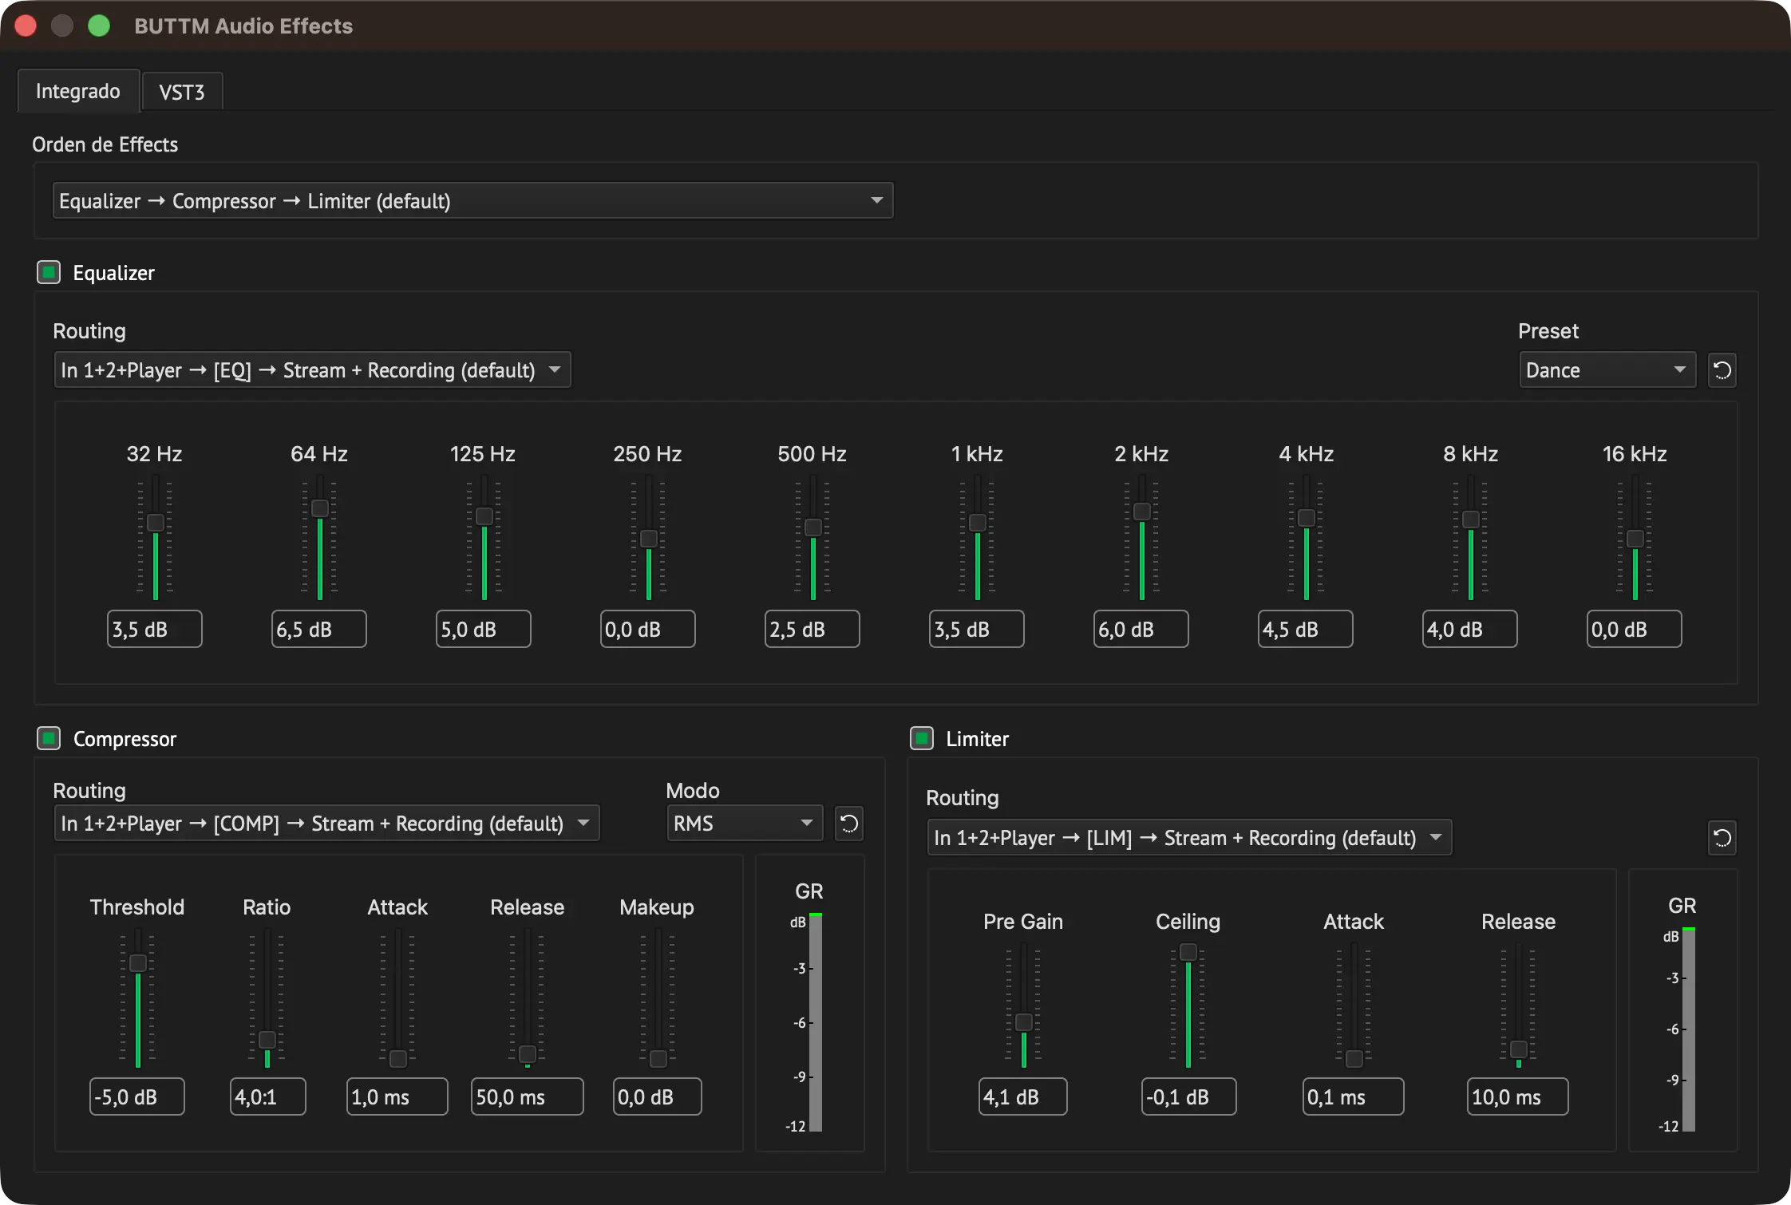
Task: Disable the Equalizer checkbox
Action: pyautogui.click(x=49, y=272)
